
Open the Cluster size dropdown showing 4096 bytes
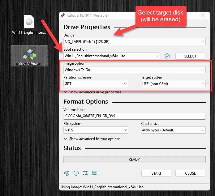tap(173, 130)
